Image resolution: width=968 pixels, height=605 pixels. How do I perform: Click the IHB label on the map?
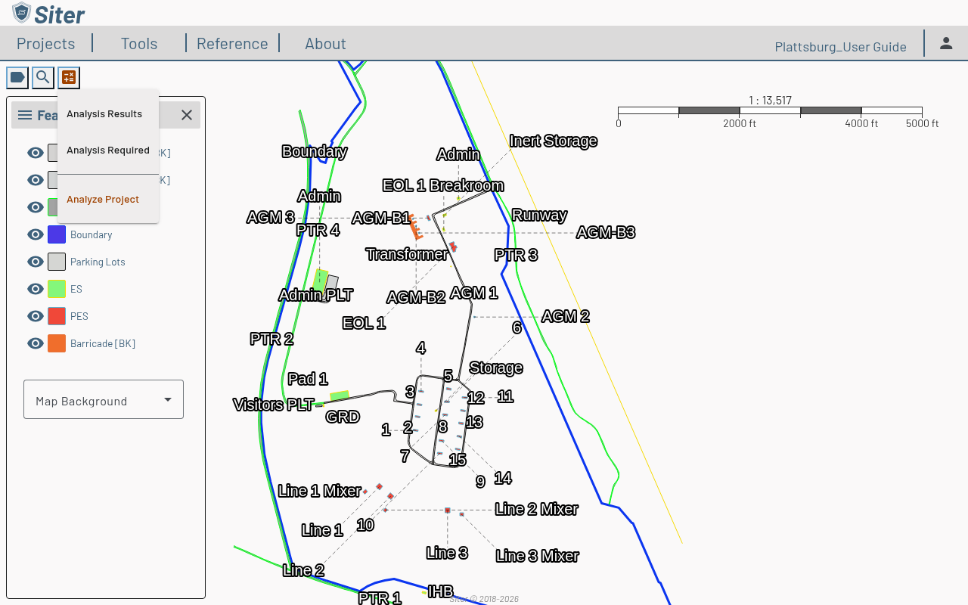pyautogui.click(x=441, y=591)
